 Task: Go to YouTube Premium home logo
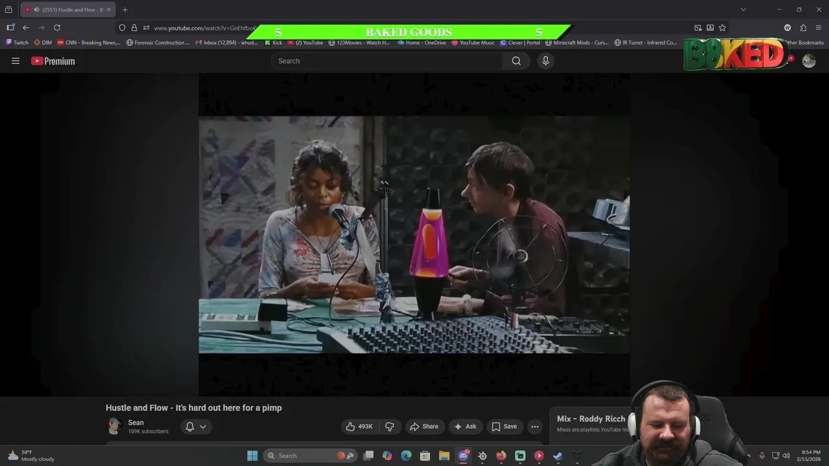(x=53, y=61)
